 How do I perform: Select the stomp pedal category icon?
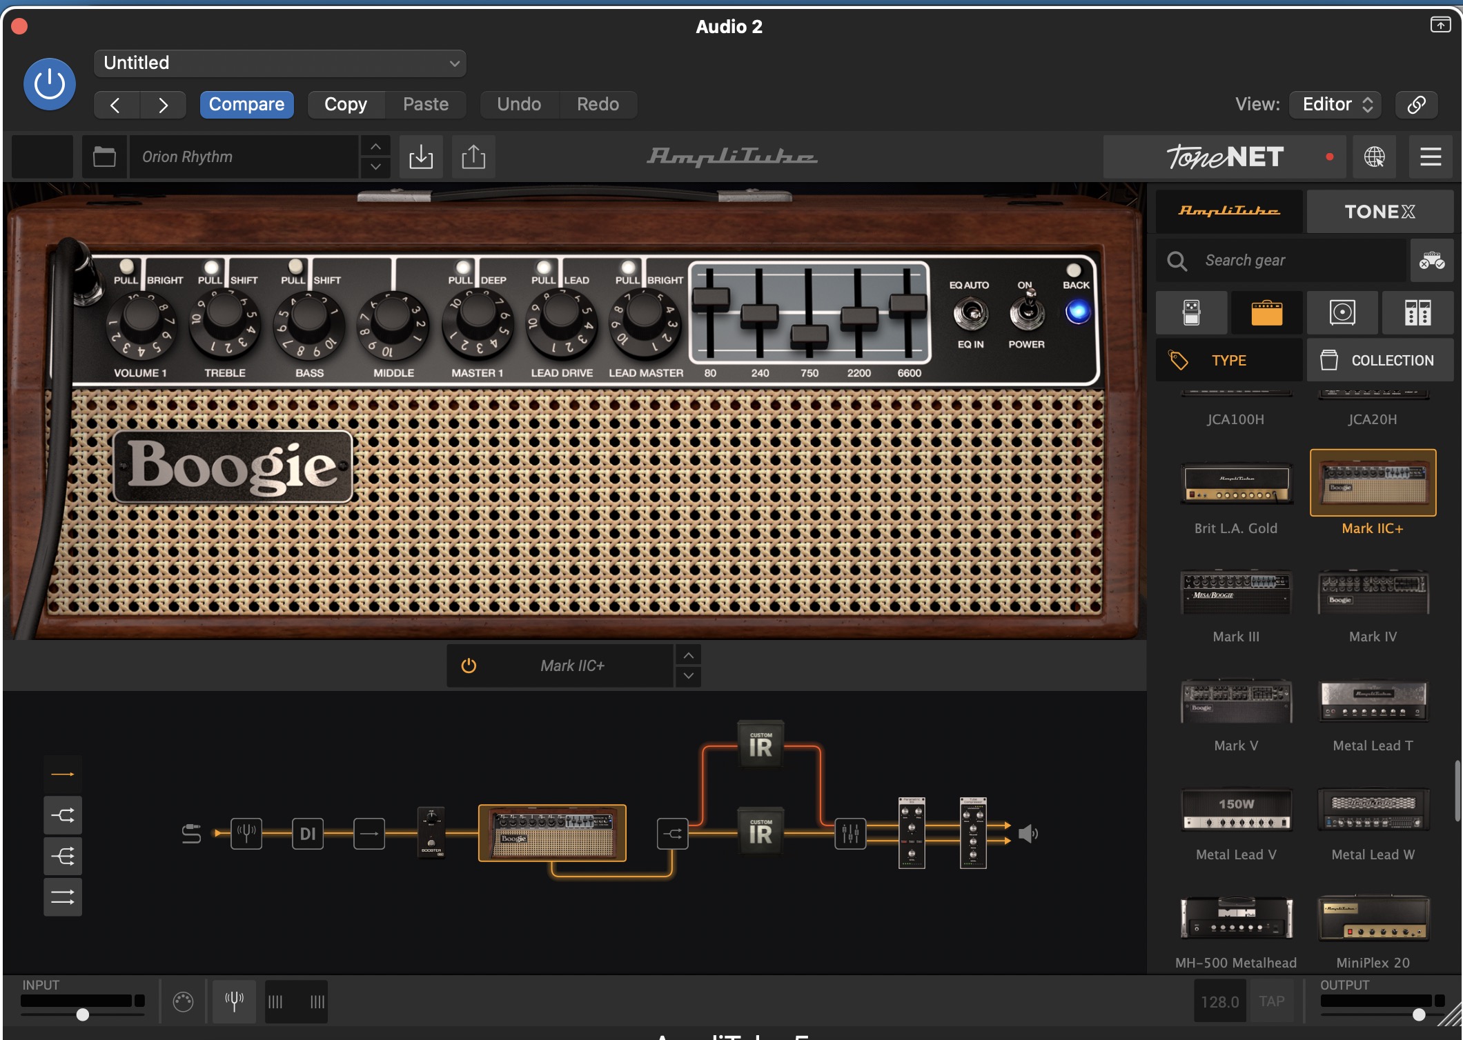[x=1192, y=312]
